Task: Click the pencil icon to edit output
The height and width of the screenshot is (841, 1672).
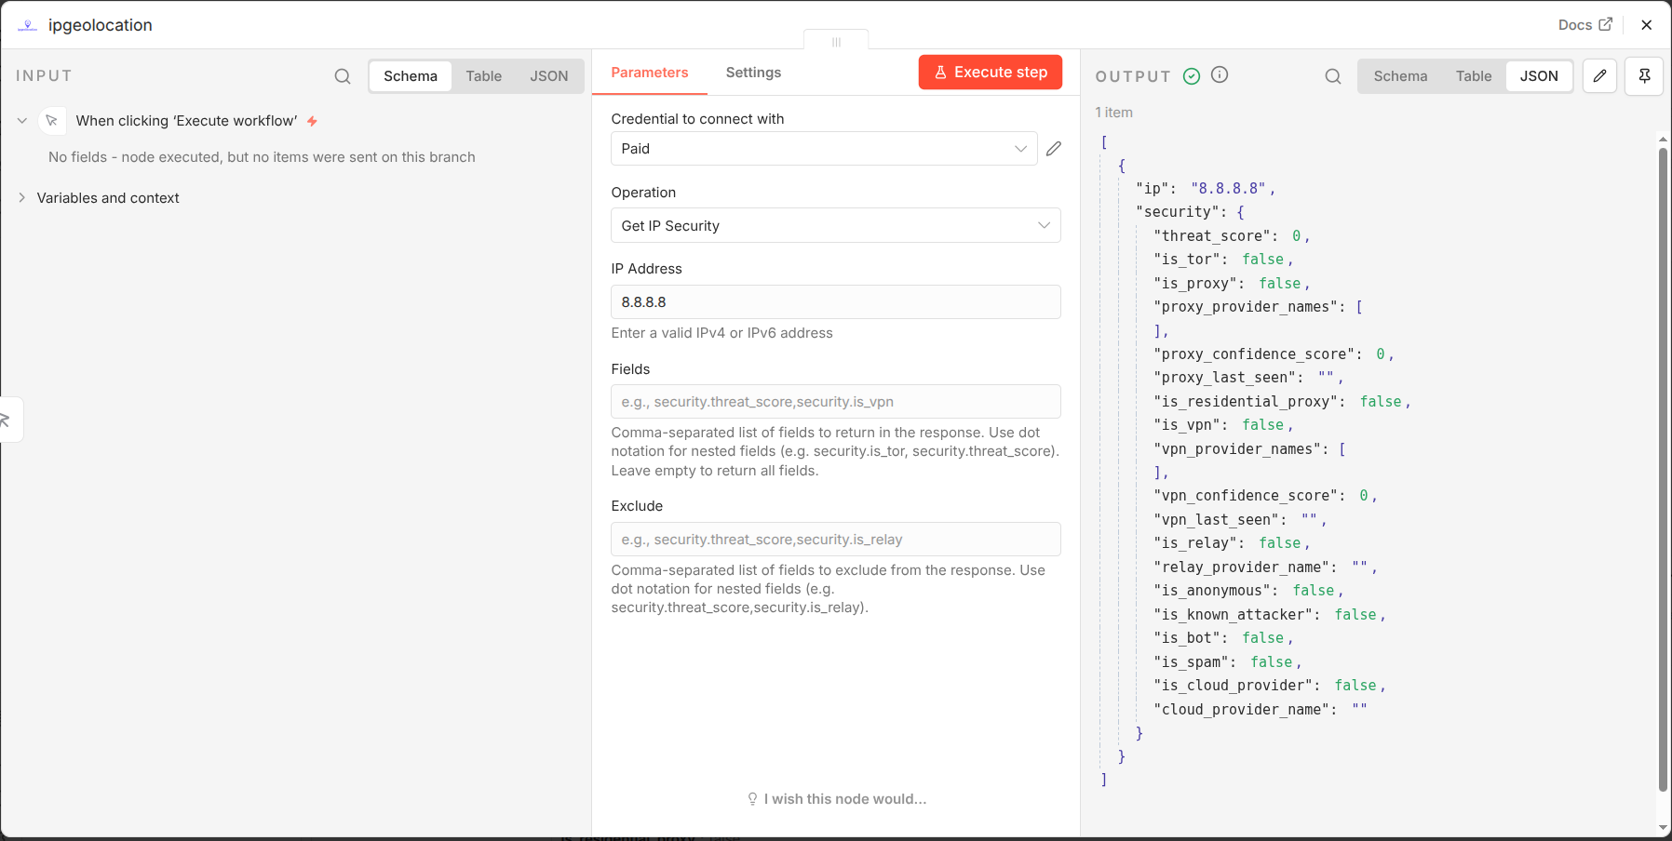Action: click(1599, 76)
